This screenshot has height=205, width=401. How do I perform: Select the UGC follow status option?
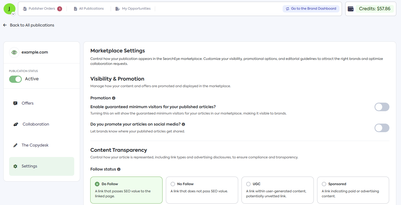248,184
